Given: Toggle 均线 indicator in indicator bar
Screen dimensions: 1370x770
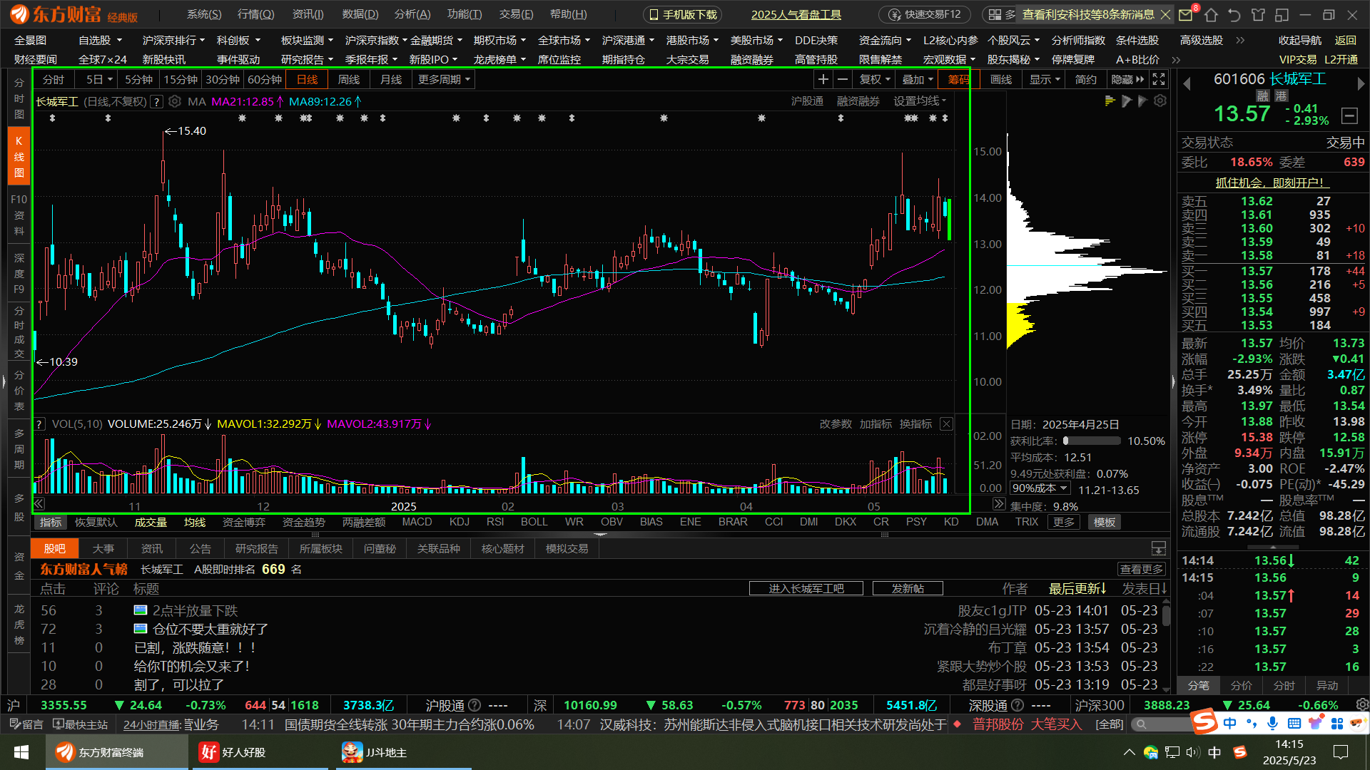Looking at the screenshot, I should coord(195,523).
